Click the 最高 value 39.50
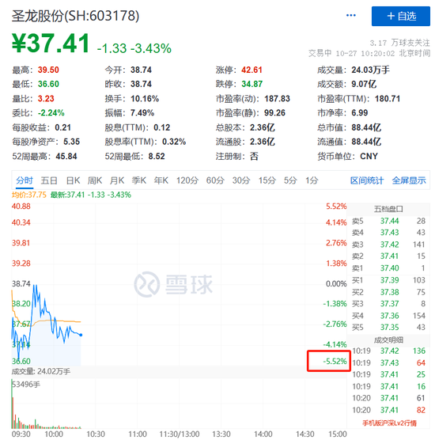Viewport: 435px width, 440px height. coord(48,70)
